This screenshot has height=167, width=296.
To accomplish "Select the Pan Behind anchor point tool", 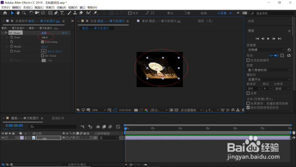I will click(x=43, y=13).
